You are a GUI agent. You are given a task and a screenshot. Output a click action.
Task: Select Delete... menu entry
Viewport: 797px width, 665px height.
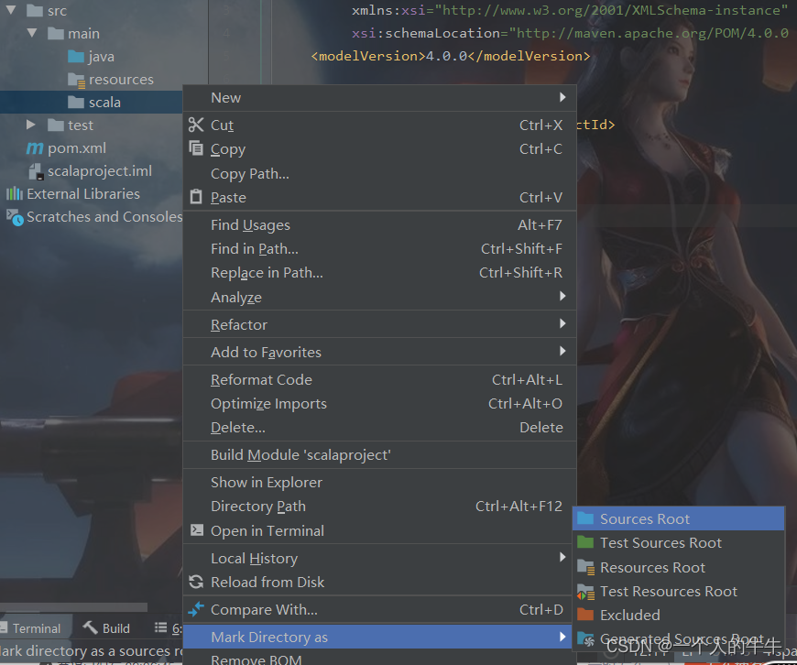[379, 428]
